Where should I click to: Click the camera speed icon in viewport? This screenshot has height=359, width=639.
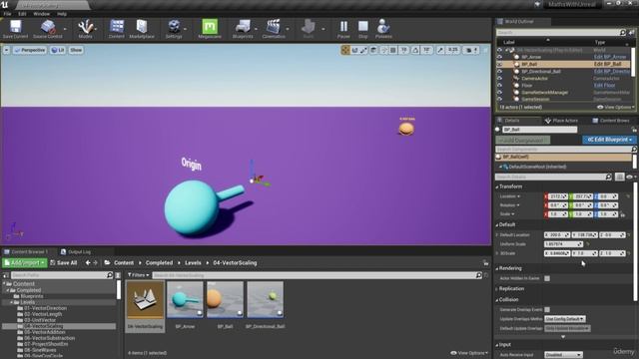[469, 50]
